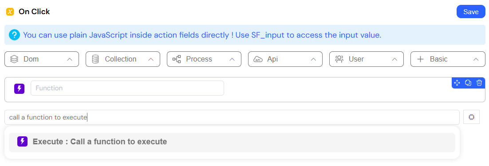Click the blue help question mark icon
The height and width of the screenshot is (166, 489).
pyautogui.click(x=14, y=35)
